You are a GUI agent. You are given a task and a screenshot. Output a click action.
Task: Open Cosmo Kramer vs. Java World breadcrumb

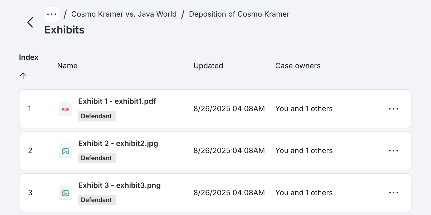pyautogui.click(x=124, y=14)
